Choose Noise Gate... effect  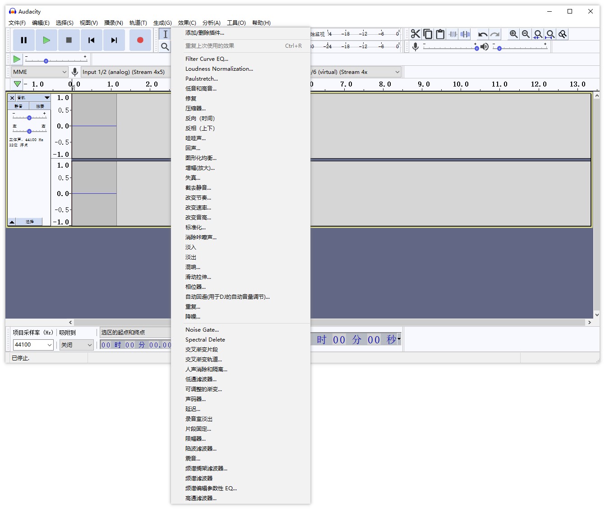[x=240, y=330]
